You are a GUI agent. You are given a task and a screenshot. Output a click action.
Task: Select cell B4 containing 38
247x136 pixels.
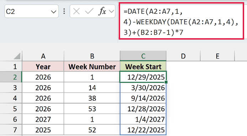click(92, 98)
